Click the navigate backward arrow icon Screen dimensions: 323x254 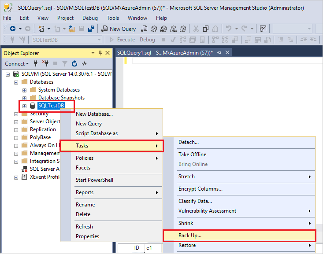coord(13,29)
